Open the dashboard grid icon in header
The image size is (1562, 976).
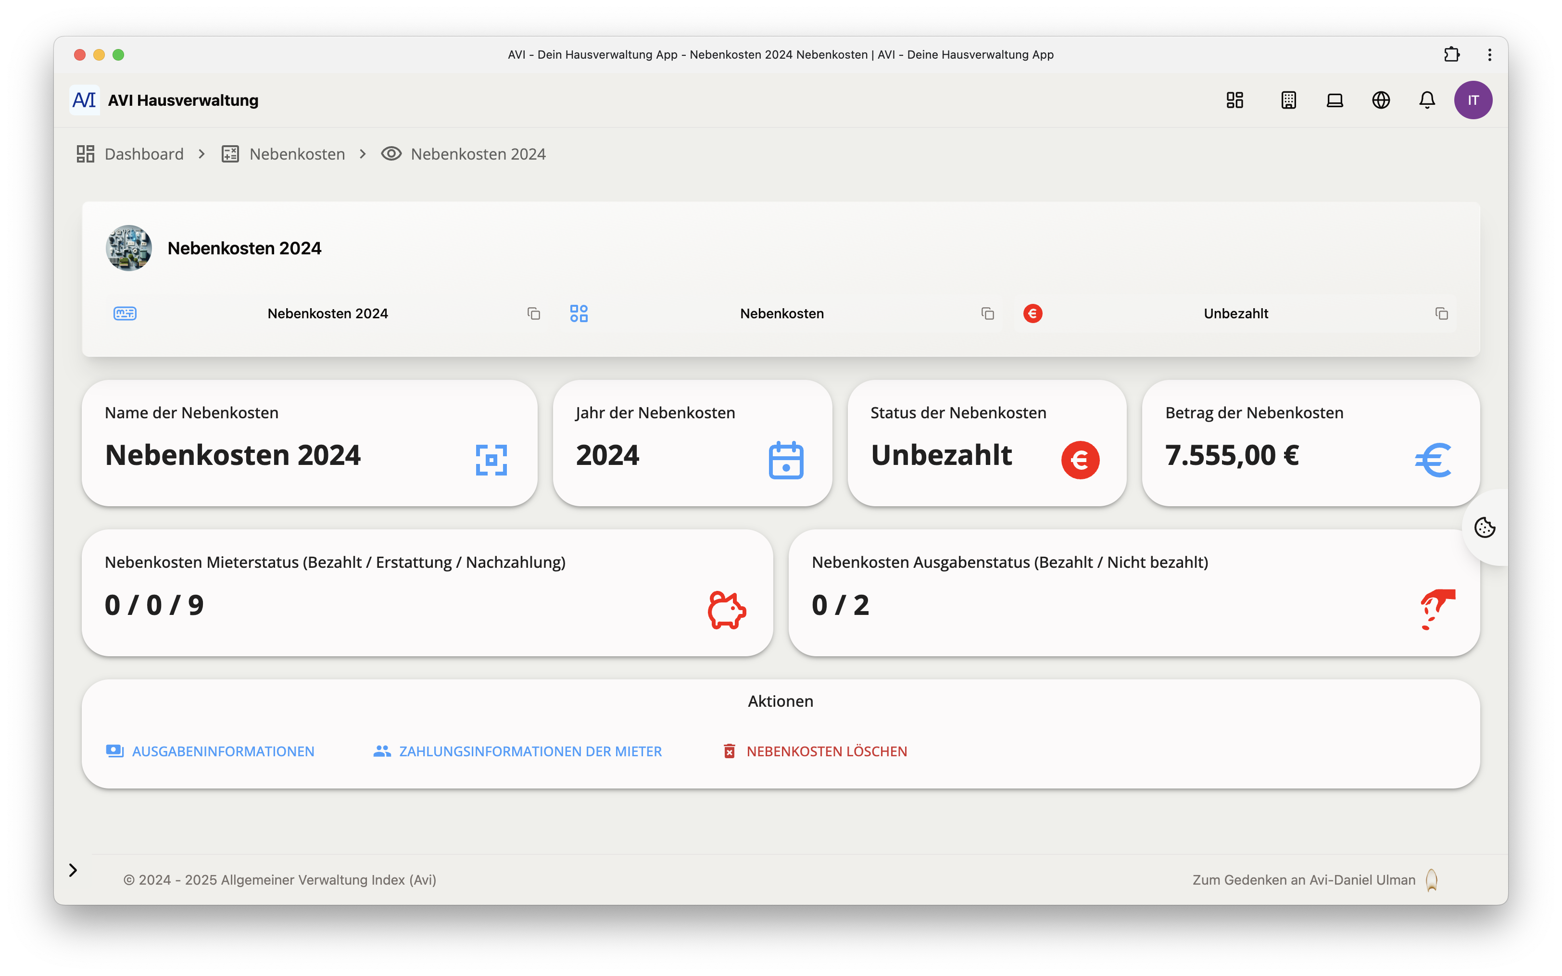tap(1234, 100)
